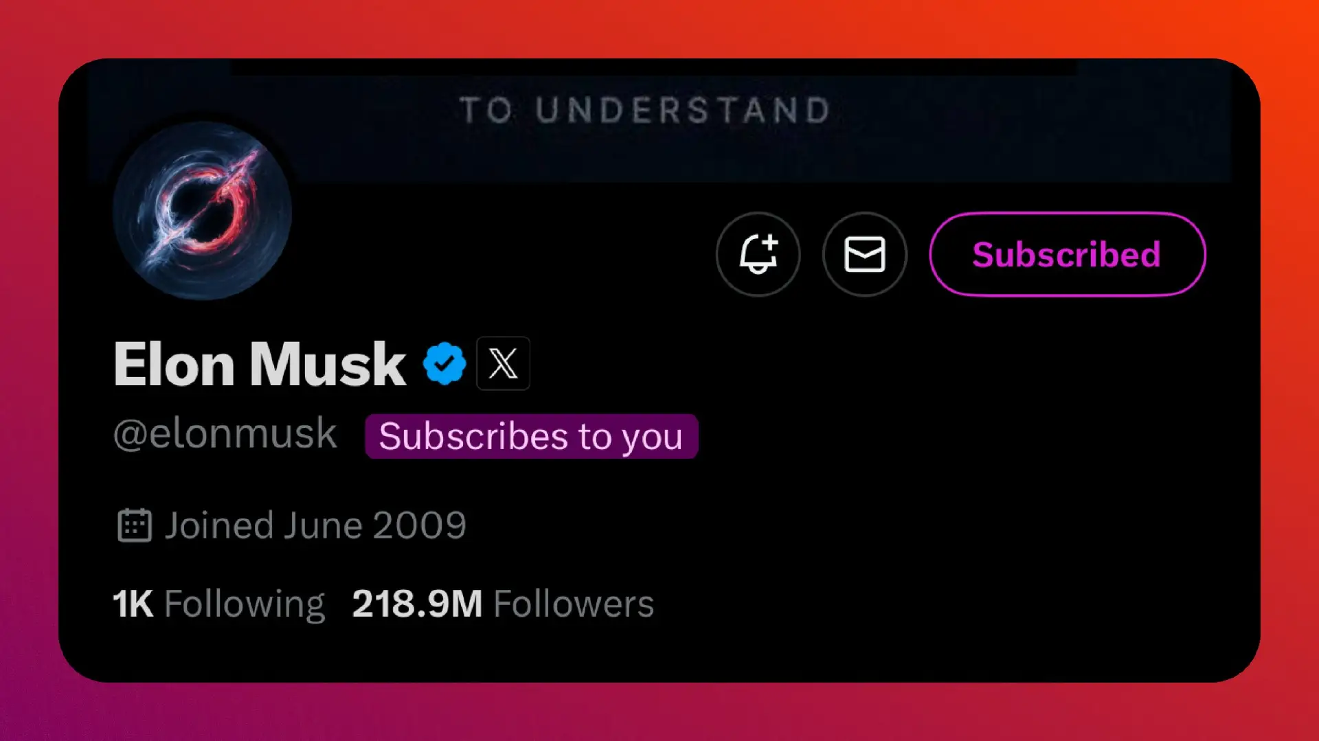Open the 1K Following list

(x=218, y=604)
